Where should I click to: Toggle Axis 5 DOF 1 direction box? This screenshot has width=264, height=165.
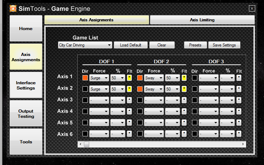[85, 123]
